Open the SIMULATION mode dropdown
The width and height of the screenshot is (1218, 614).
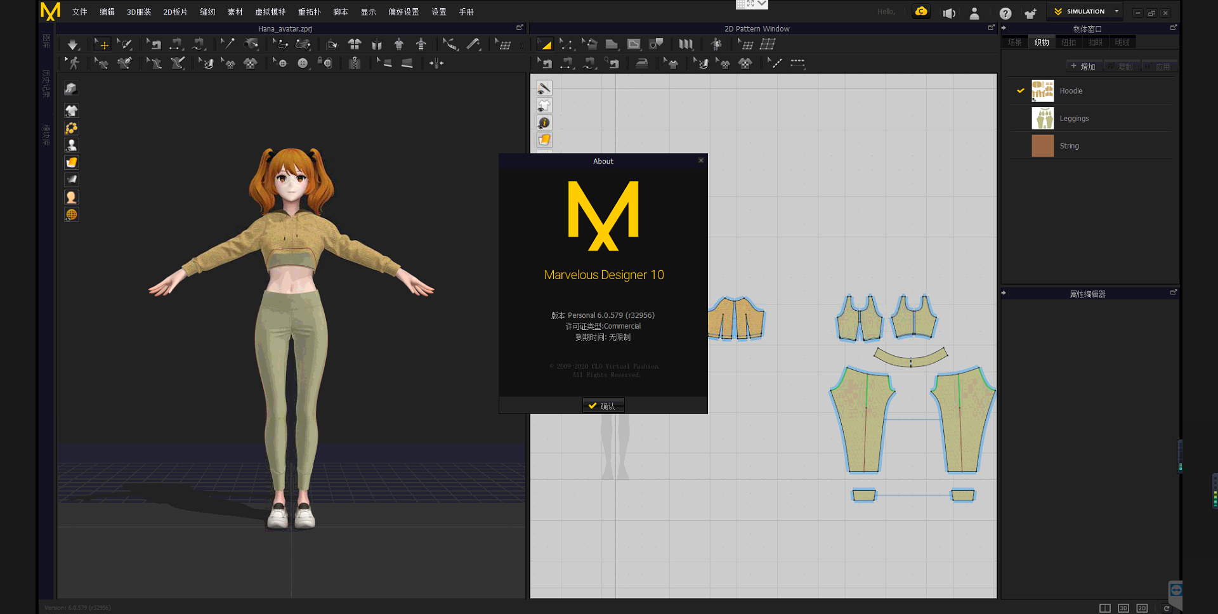1116,11
